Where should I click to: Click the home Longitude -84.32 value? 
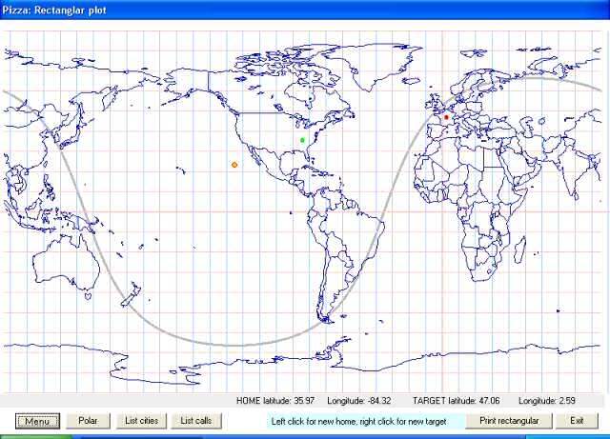(x=359, y=401)
